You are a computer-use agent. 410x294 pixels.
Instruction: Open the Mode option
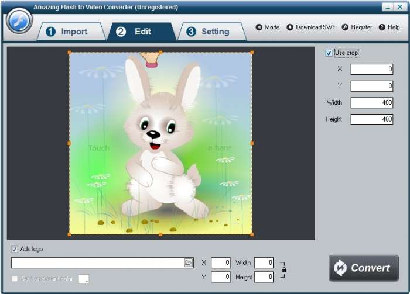268,27
